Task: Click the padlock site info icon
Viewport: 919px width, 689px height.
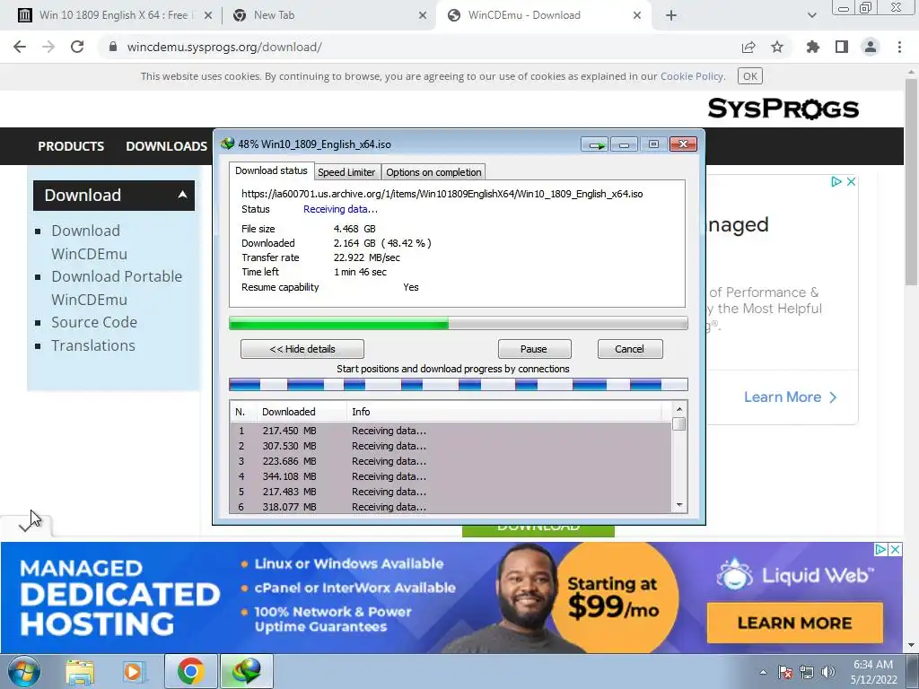Action: tap(113, 47)
